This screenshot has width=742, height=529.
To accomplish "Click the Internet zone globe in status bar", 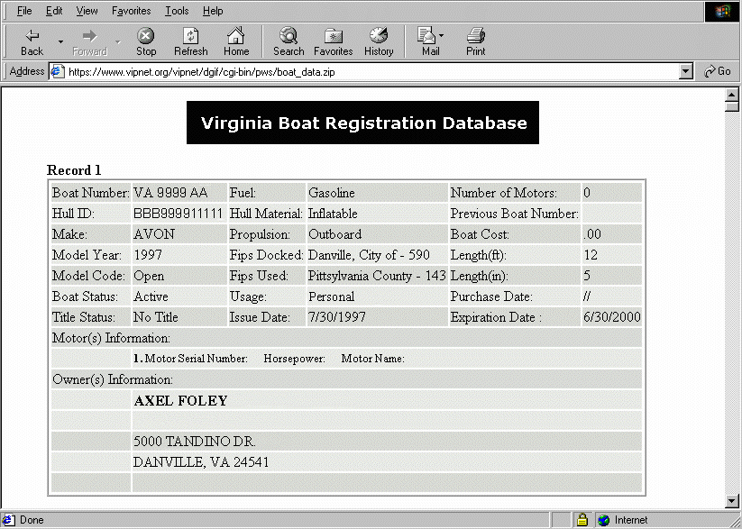I will (x=601, y=520).
